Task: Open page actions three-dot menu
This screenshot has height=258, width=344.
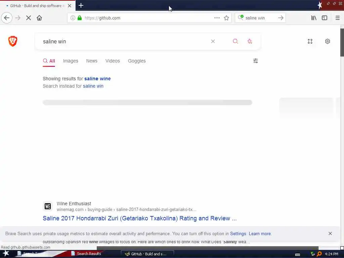Action: pos(217,18)
